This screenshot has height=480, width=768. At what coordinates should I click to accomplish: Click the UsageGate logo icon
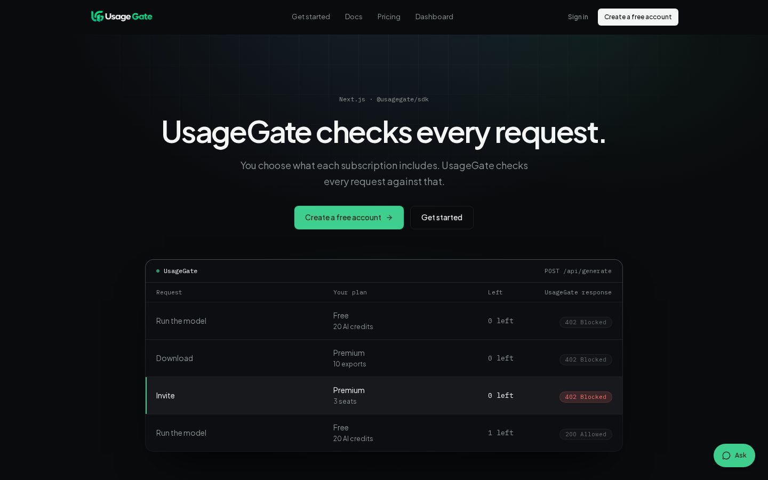(x=97, y=17)
